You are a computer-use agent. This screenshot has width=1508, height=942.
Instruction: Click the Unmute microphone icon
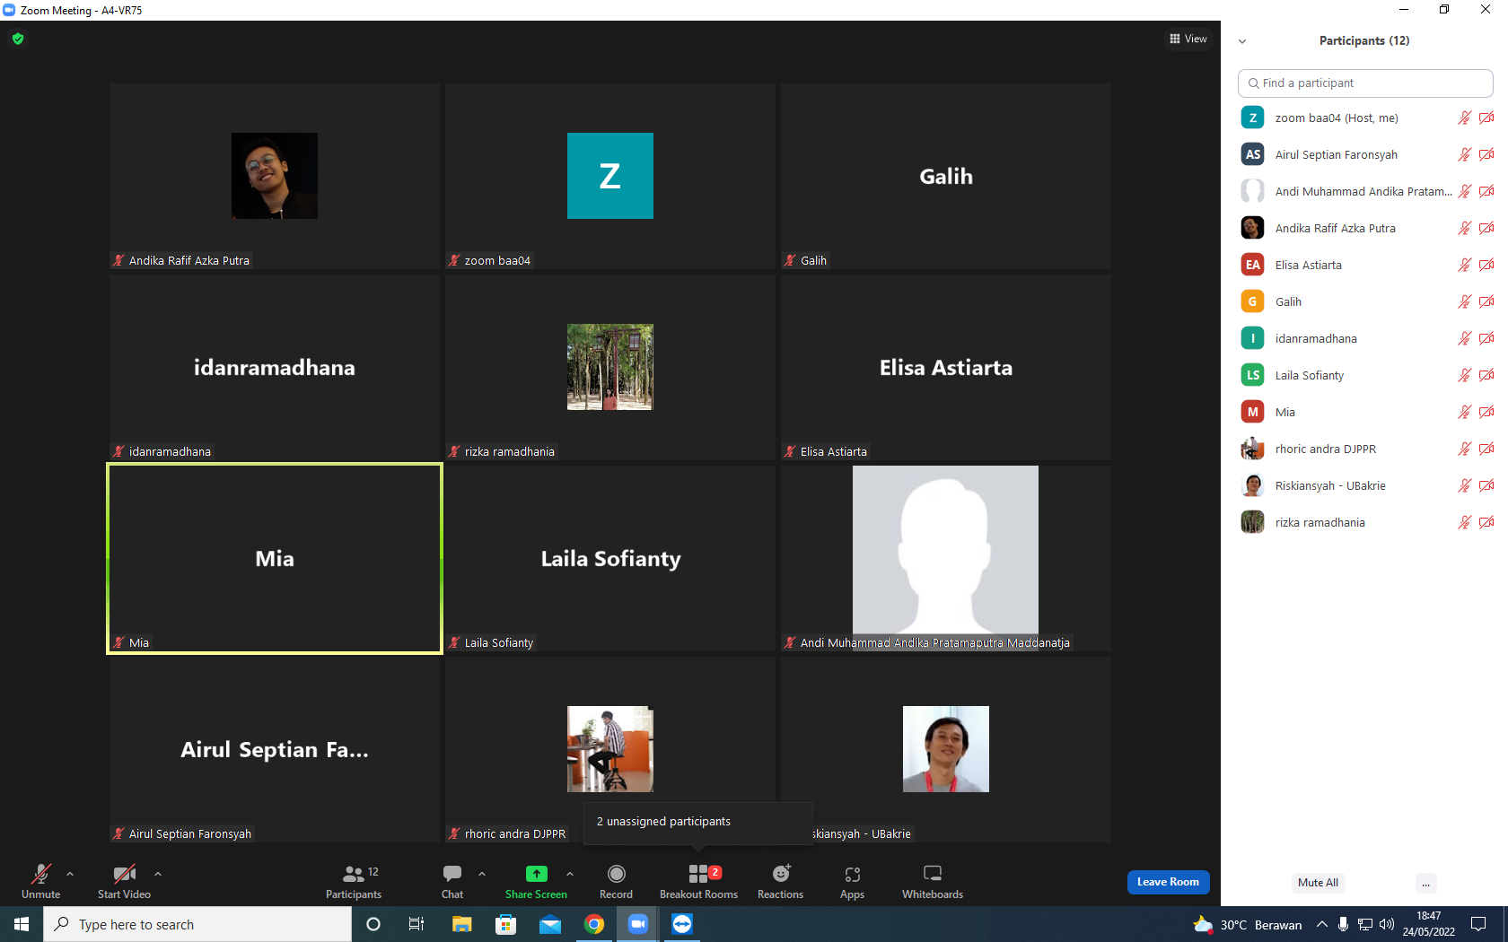pos(41,874)
